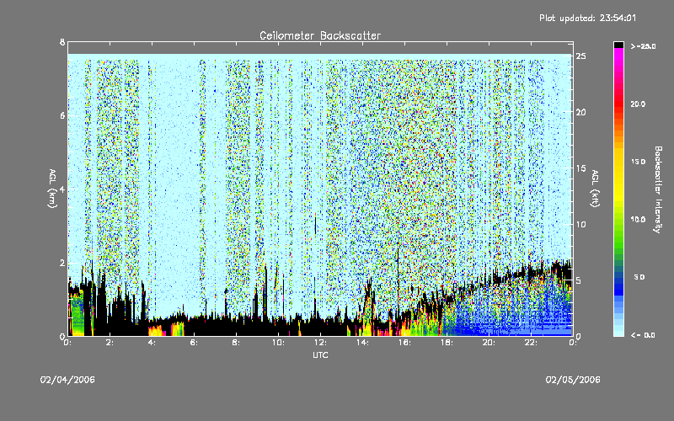Viewport: 674px width, 421px height.
Task: Click the "Ceilometer Backscatter" plot title
Action: pos(320,35)
